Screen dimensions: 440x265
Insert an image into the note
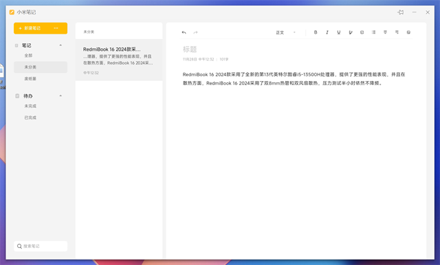click(408, 32)
